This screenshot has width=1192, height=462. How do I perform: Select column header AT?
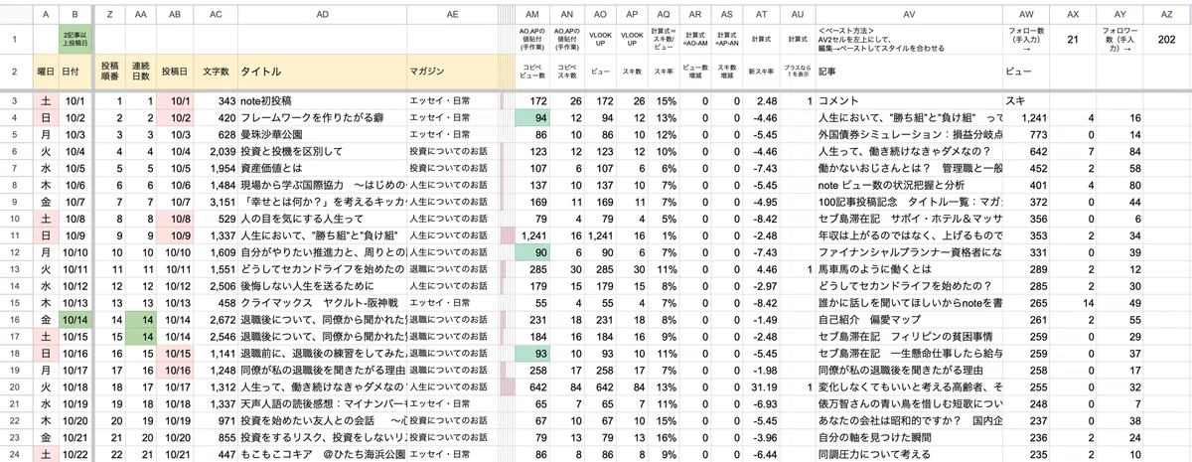[762, 15]
